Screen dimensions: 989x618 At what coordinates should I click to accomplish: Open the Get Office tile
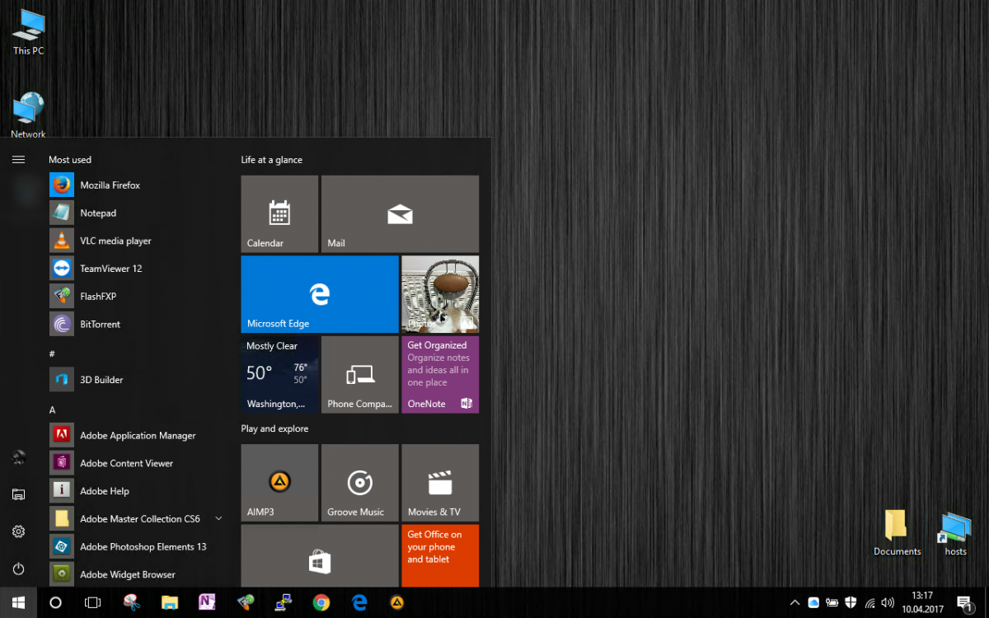[x=440, y=555]
